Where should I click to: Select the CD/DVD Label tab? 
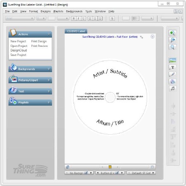(76, 31)
